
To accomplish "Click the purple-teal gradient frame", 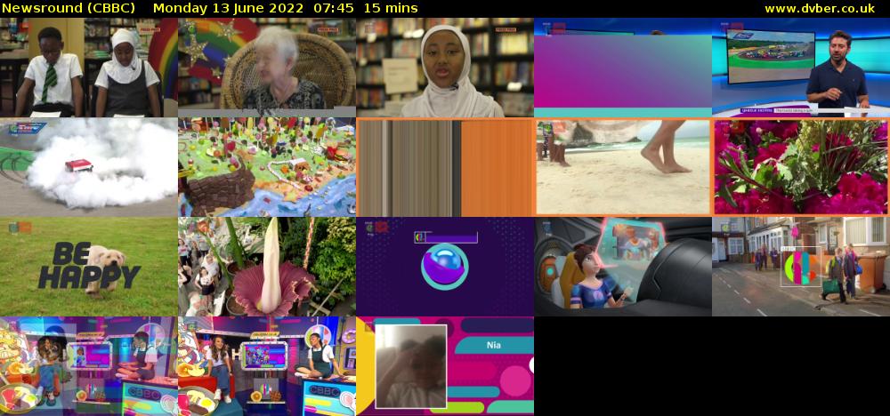I will (x=623, y=68).
